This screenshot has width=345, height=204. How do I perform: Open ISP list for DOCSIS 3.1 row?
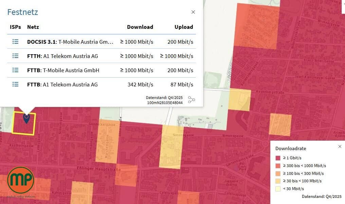click(15, 41)
